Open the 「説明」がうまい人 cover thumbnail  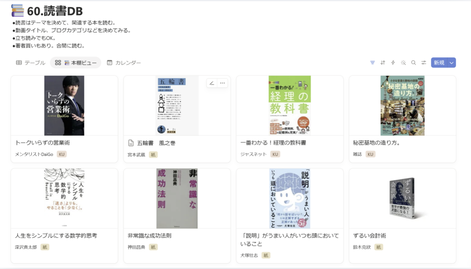coord(290,198)
